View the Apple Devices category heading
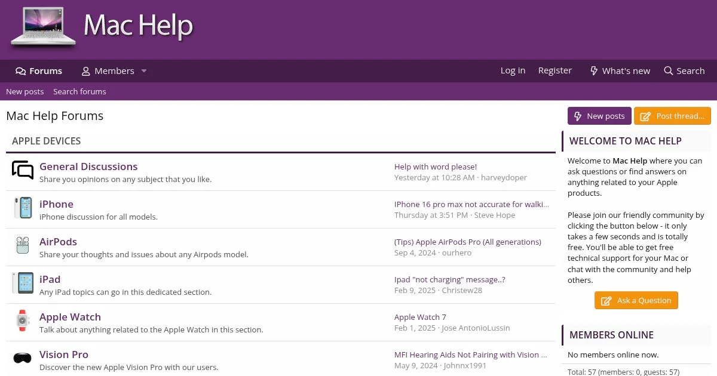717x376 pixels. [x=47, y=141]
